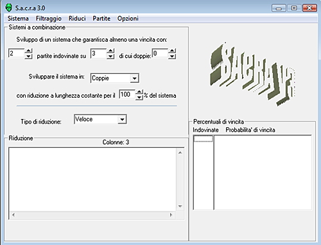321x245 pixels.
Task: Click inside the Riduzione output list
Action: pos(92,179)
